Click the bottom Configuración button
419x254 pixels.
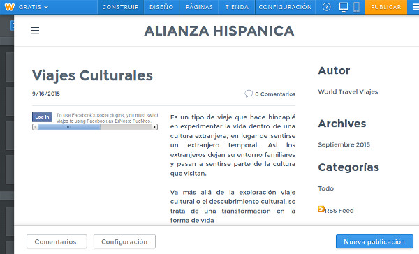click(124, 241)
